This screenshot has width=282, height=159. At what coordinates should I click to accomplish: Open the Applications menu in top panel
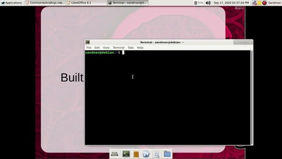coord(11,3)
